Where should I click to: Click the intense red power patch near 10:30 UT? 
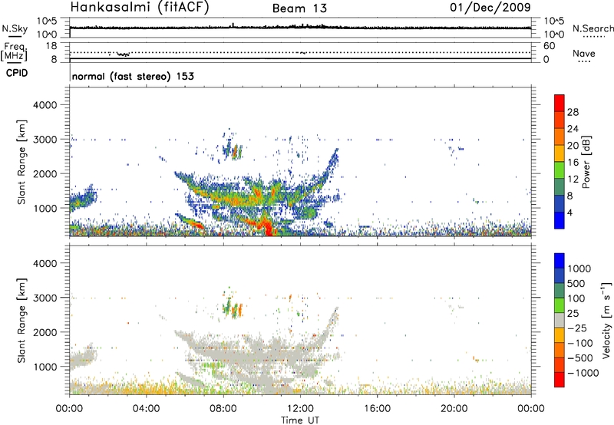tap(268, 227)
